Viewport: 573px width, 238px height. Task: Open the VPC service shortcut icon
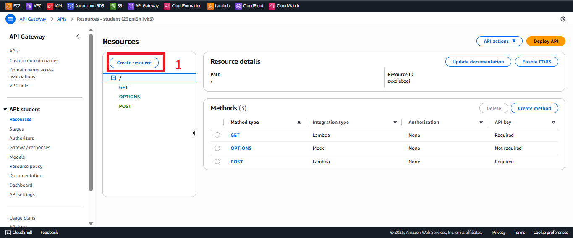pos(29,6)
